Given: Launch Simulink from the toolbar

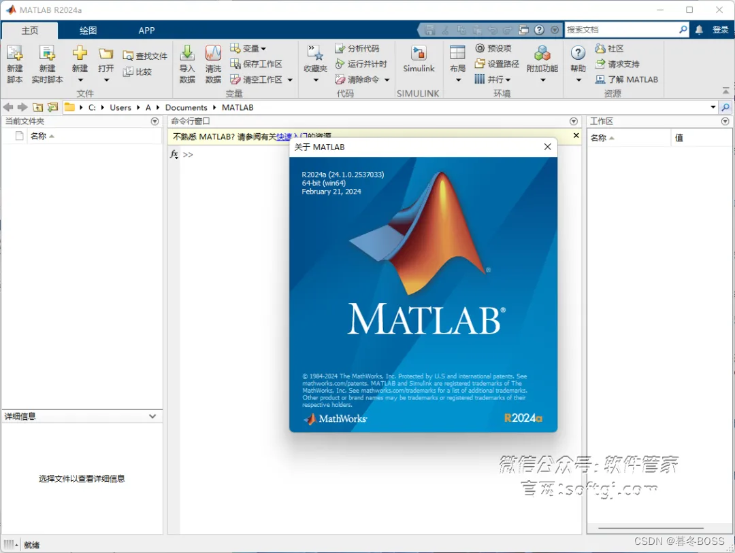Looking at the screenshot, I should [419, 59].
